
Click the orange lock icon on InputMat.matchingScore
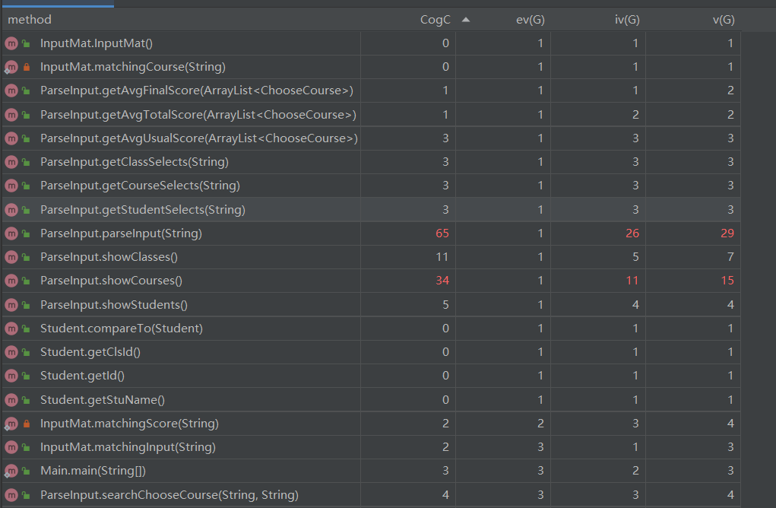[x=26, y=424]
